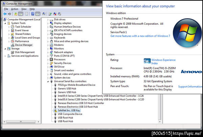Expand the Disk drives category

coord(48,20)
